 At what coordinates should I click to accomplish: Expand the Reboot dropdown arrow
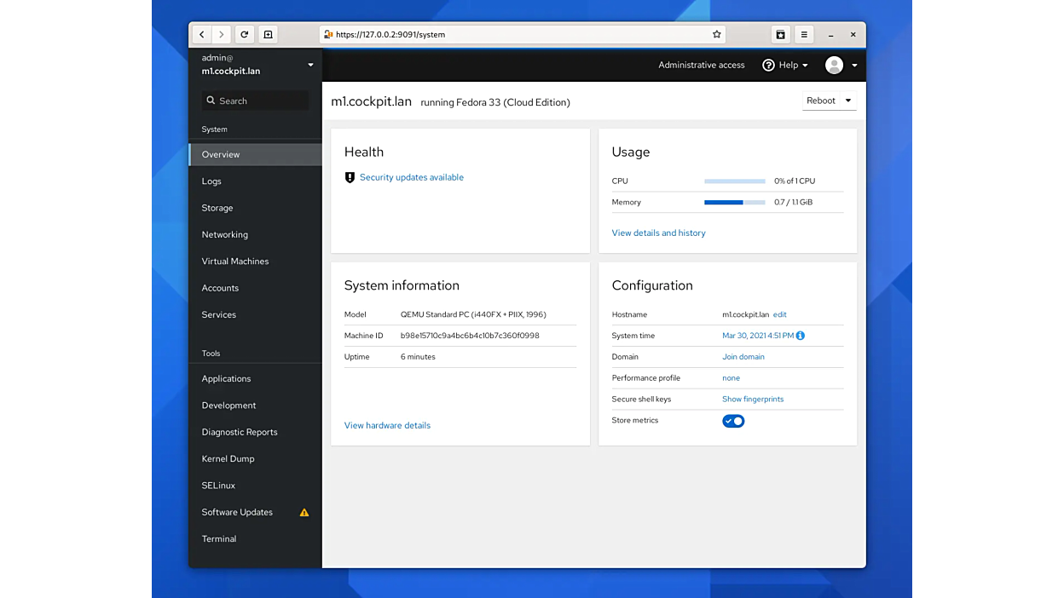point(848,101)
